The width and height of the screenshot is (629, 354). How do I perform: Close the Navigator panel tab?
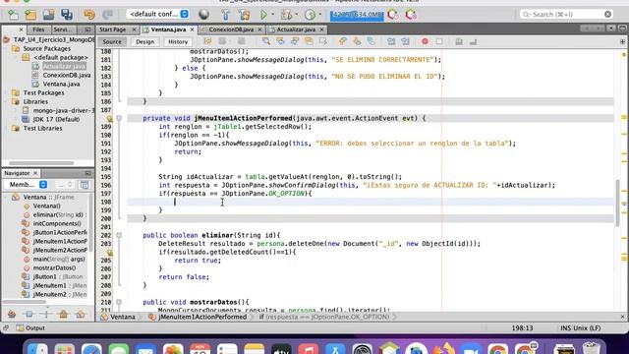35,173
